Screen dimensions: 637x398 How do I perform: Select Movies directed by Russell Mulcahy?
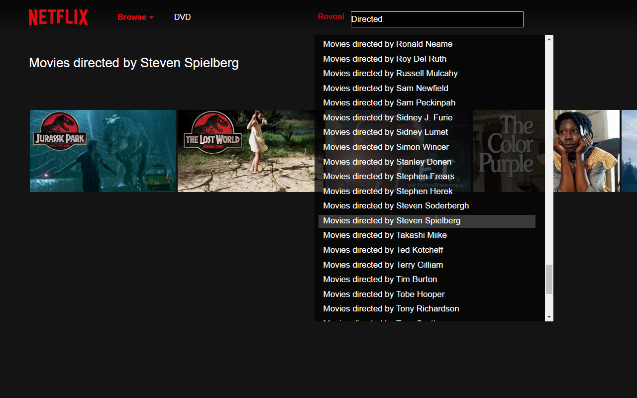427,73
